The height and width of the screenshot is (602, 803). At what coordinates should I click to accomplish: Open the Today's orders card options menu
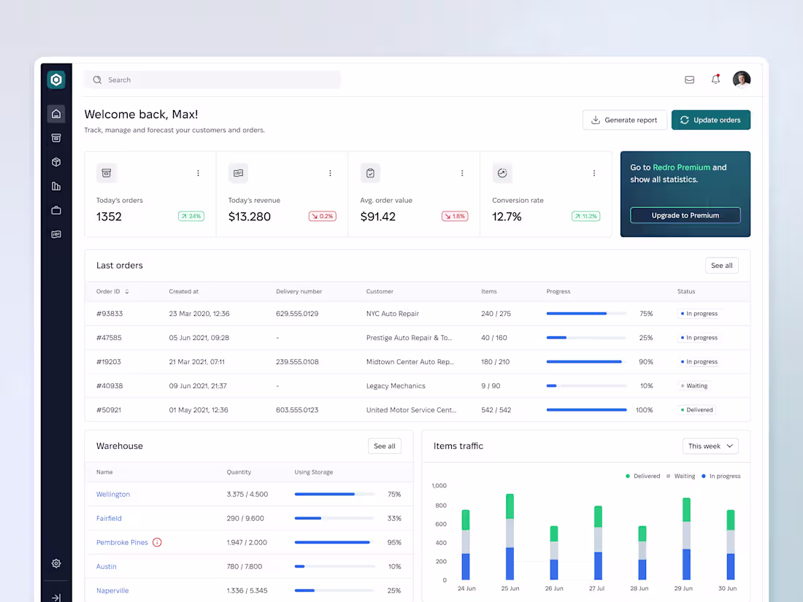(198, 173)
